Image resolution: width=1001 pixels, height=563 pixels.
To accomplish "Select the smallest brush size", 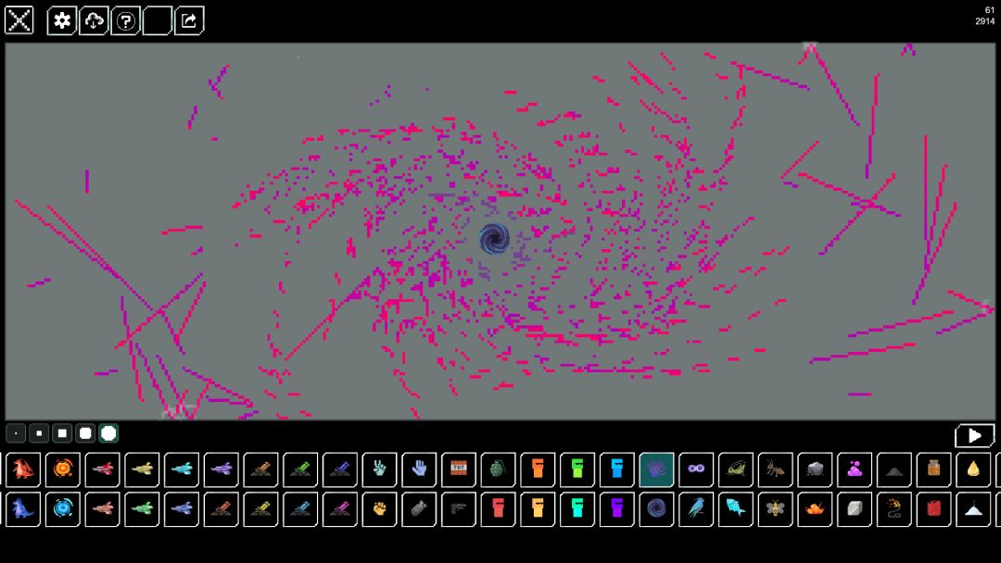I will tap(16, 433).
